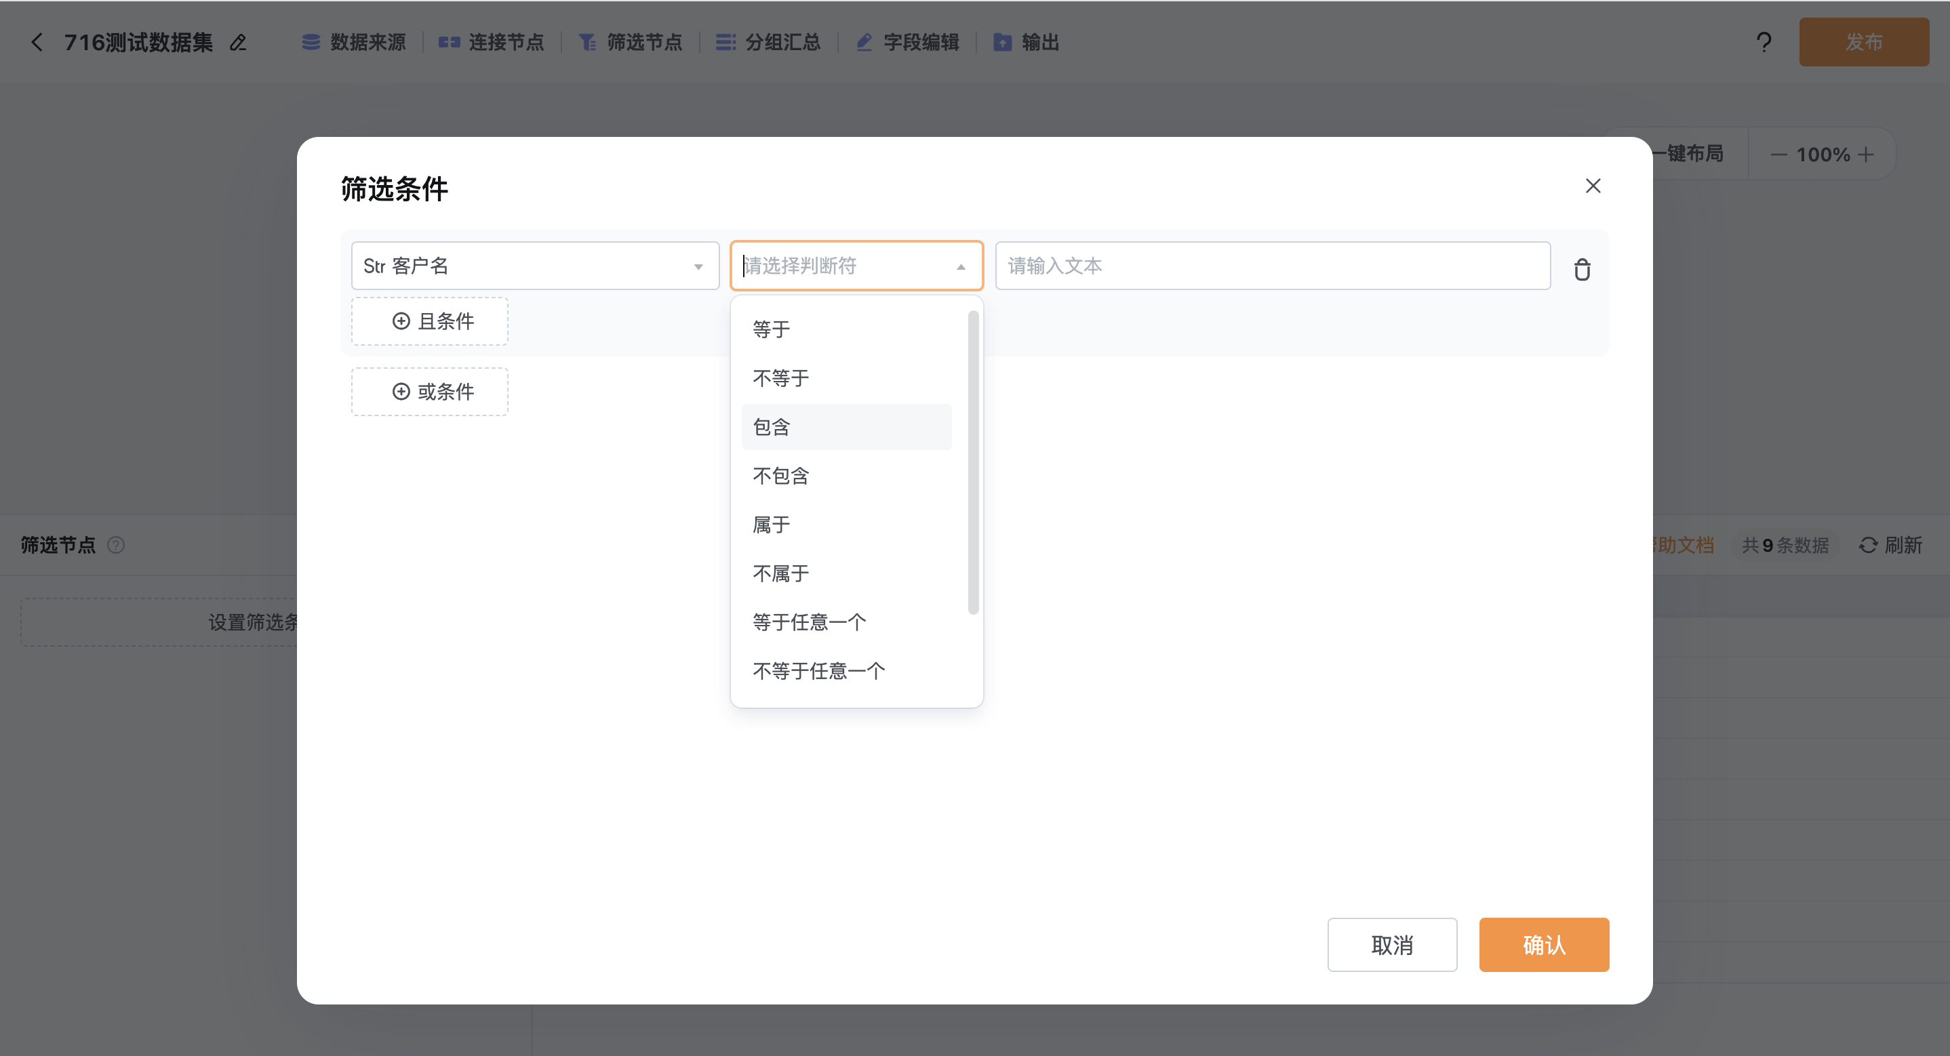Select the 不属于 operator
The width and height of the screenshot is (1950, 1056).
pyautogui.click(x=846, y=573)
